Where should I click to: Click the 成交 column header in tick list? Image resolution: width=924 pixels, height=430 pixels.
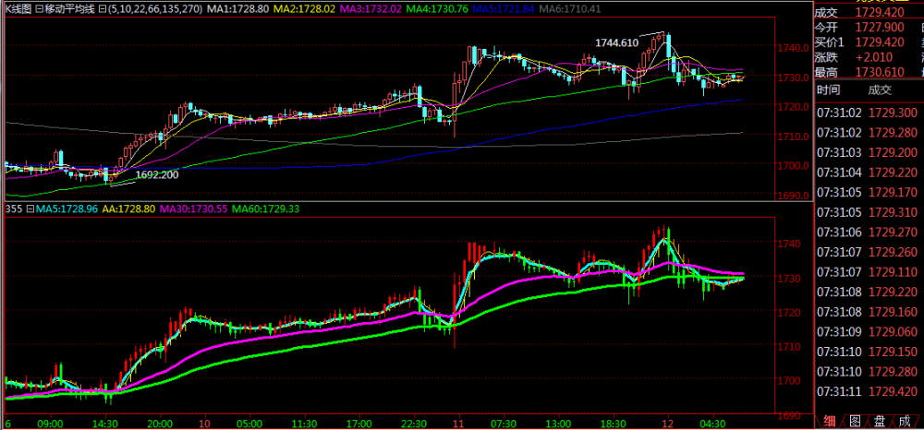[881, 90]
